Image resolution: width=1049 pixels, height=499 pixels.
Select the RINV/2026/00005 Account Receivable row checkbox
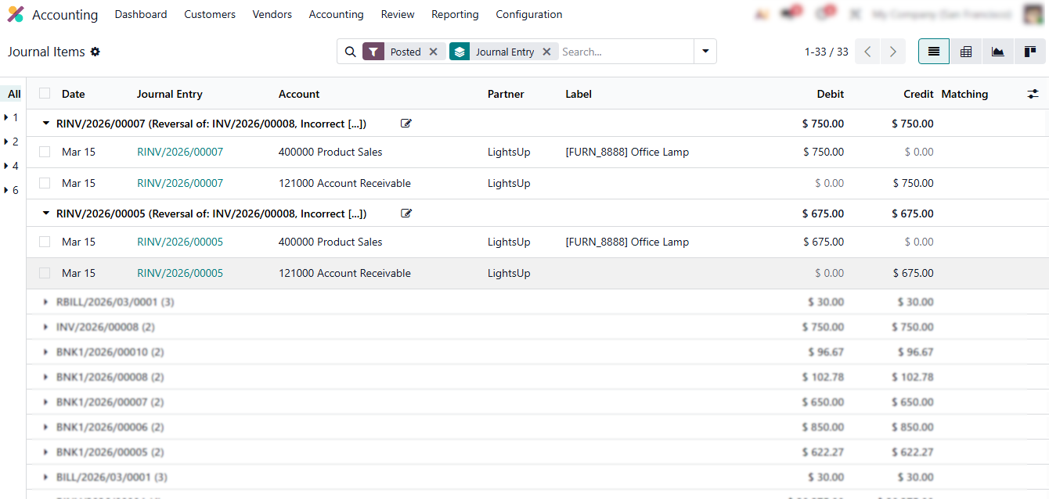pos(45,273)
